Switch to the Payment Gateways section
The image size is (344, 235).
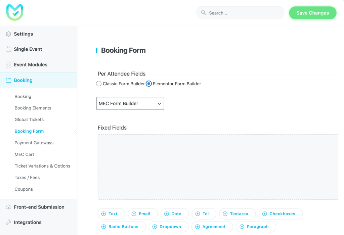tap(34, 143)
